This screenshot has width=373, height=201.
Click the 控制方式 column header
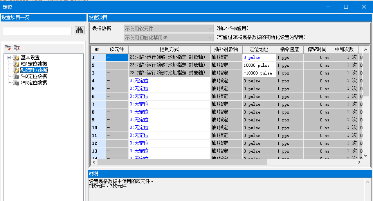click(x=169, y=50)
